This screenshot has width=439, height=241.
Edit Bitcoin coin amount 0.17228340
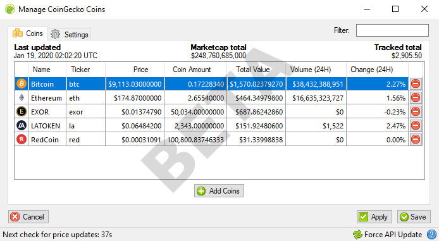pos(195,84)
